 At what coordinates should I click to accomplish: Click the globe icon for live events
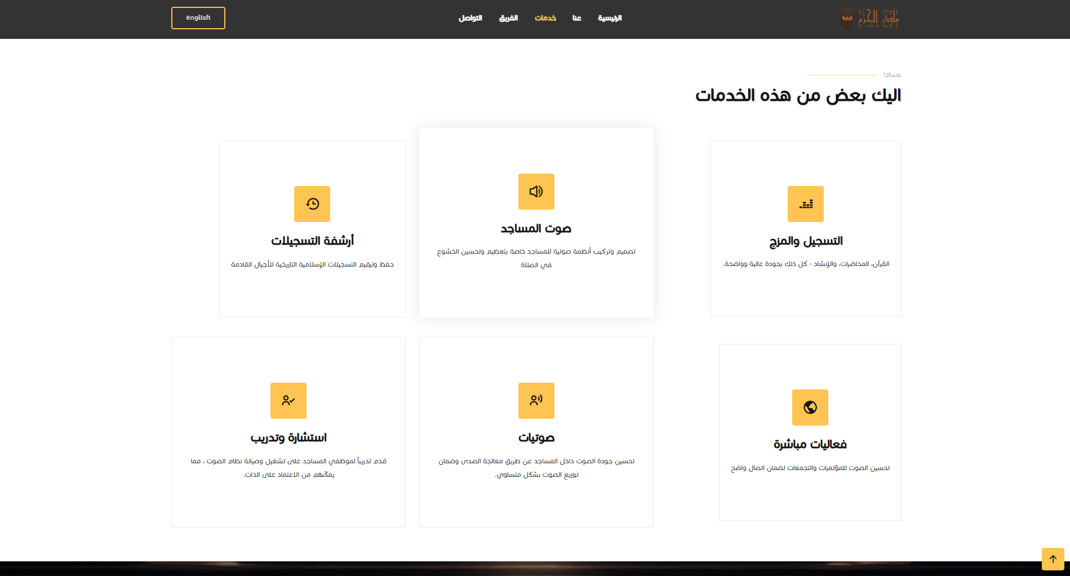[x=810, y=407]
